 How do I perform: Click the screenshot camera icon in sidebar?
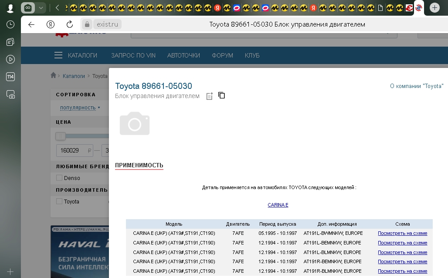pyautogui.click(x=10, y=94)
